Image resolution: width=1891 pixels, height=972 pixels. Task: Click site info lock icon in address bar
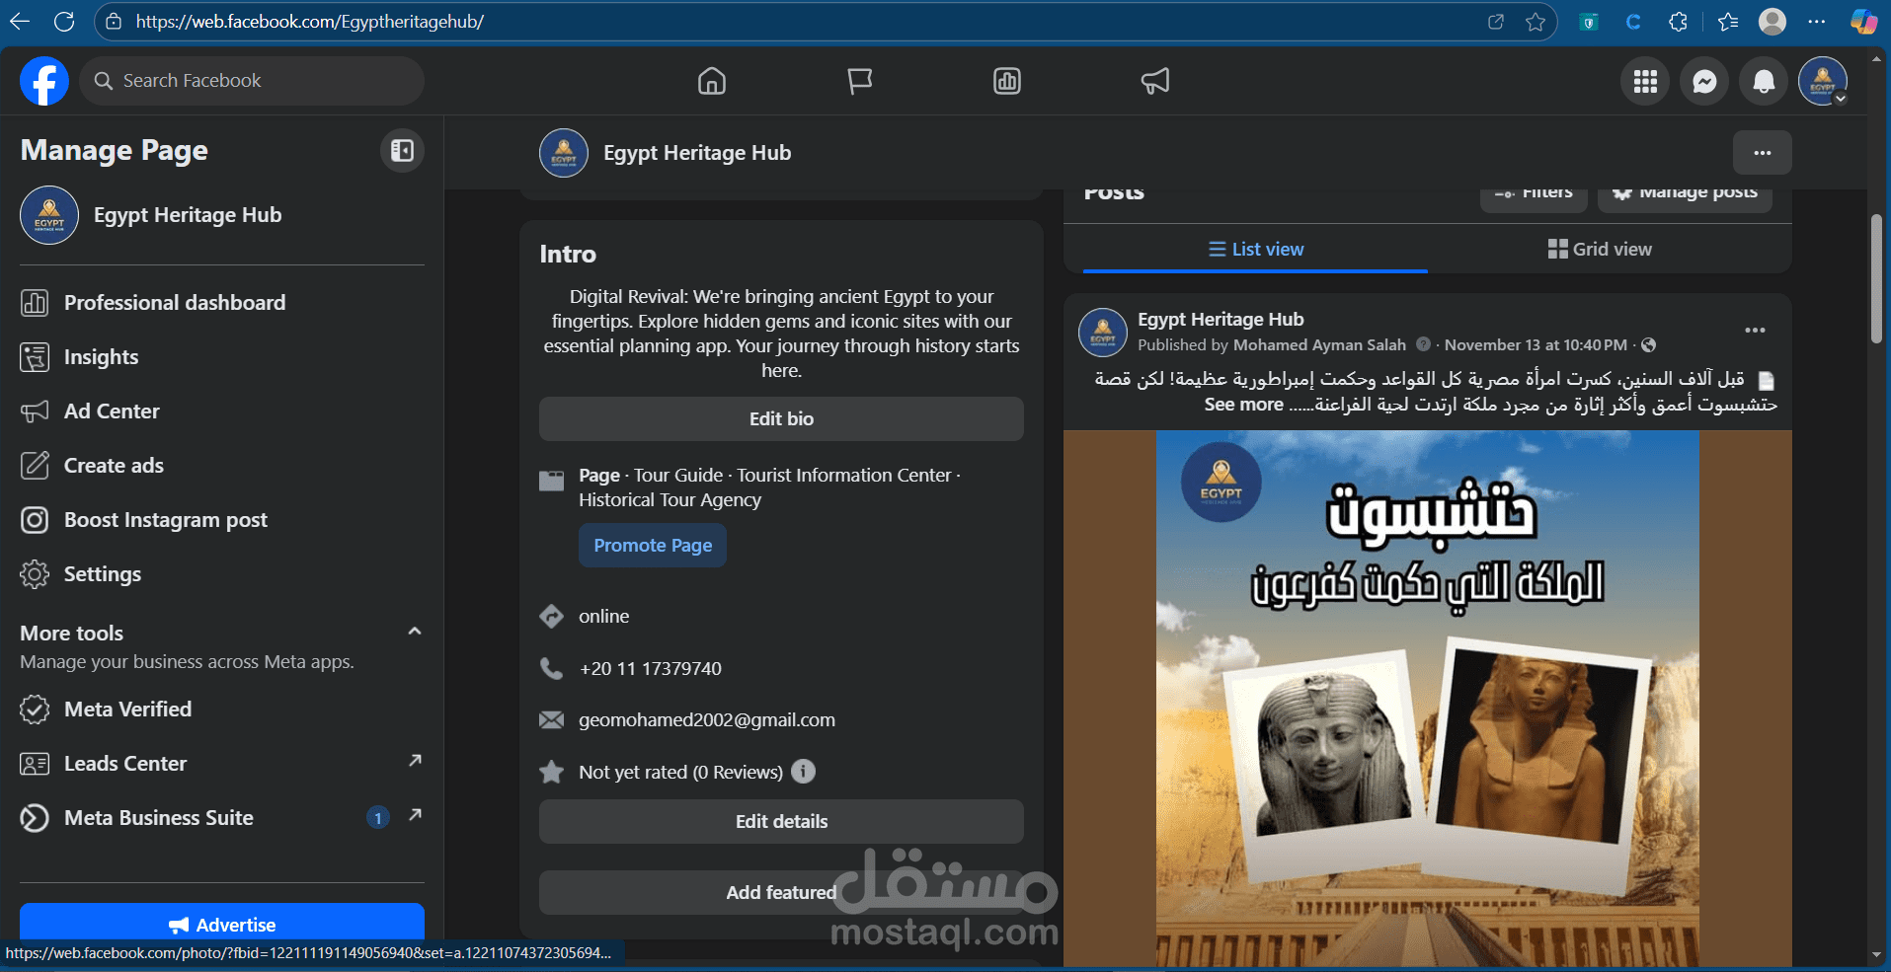(114, 22)
